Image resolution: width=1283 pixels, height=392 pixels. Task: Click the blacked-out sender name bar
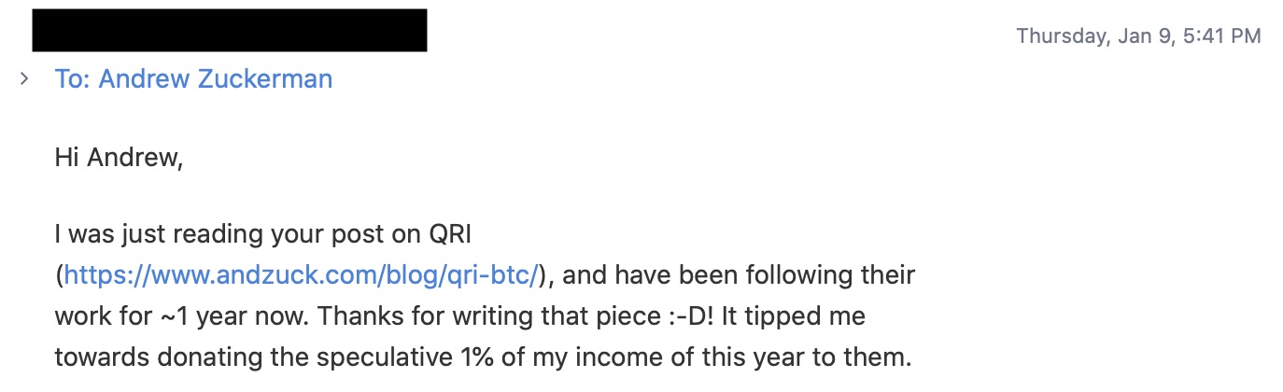point(230,31)
